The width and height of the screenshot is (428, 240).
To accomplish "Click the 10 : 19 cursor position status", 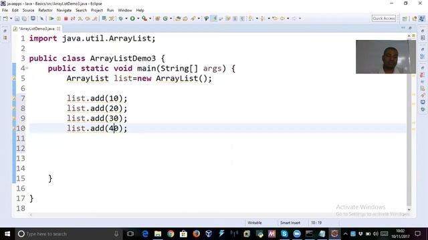I will [316, 223].
